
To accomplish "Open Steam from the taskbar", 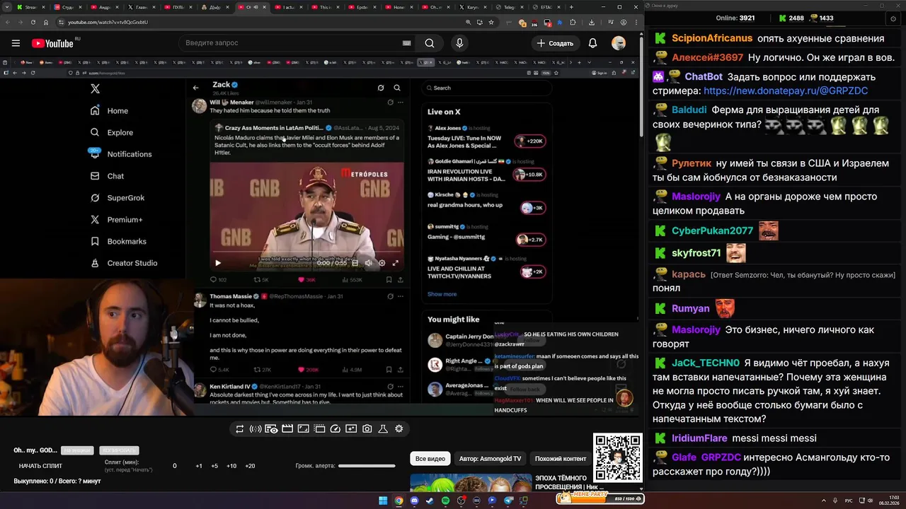I will pyautogui.click(x=430, y=501).
